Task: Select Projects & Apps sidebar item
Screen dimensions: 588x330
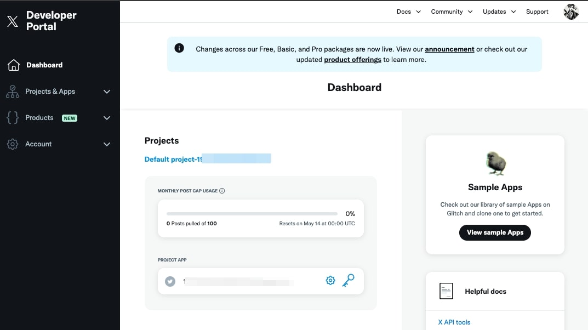Action: click(x=50, y=92)
